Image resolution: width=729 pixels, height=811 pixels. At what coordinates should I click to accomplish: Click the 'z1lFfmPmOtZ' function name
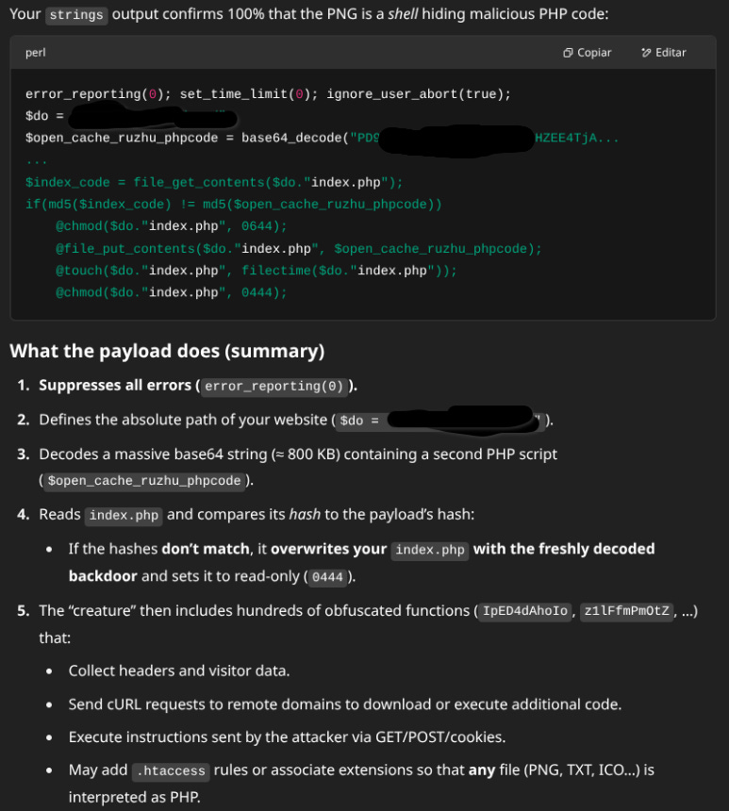pyautogui.click(x=626, y=611)
